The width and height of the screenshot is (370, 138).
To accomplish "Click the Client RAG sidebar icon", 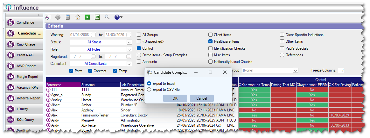I will (x=10, y=55).
